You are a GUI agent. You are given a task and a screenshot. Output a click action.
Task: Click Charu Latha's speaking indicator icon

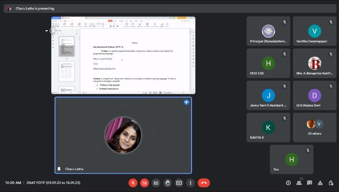186,102
